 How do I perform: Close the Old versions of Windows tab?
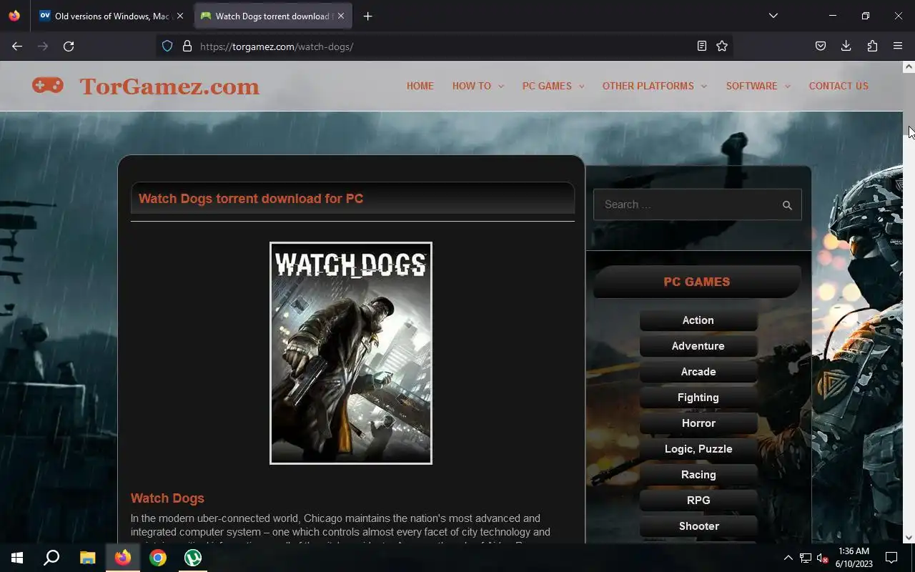[x=180, y=16]
